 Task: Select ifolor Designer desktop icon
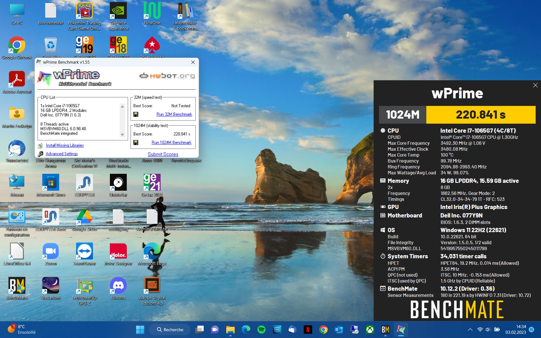coord(118,254)
